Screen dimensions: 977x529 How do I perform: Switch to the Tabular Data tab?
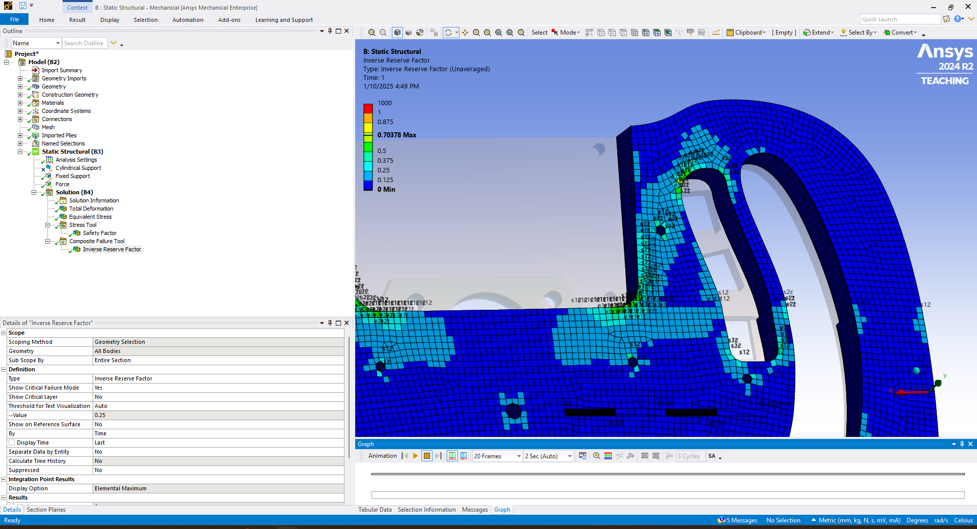375,510
